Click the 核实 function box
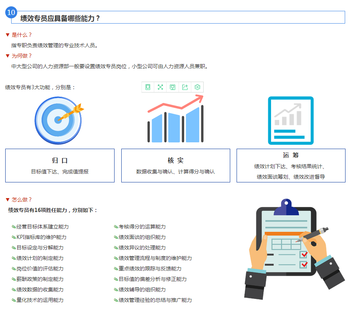350x309 pixels. [x=176, y=166]
